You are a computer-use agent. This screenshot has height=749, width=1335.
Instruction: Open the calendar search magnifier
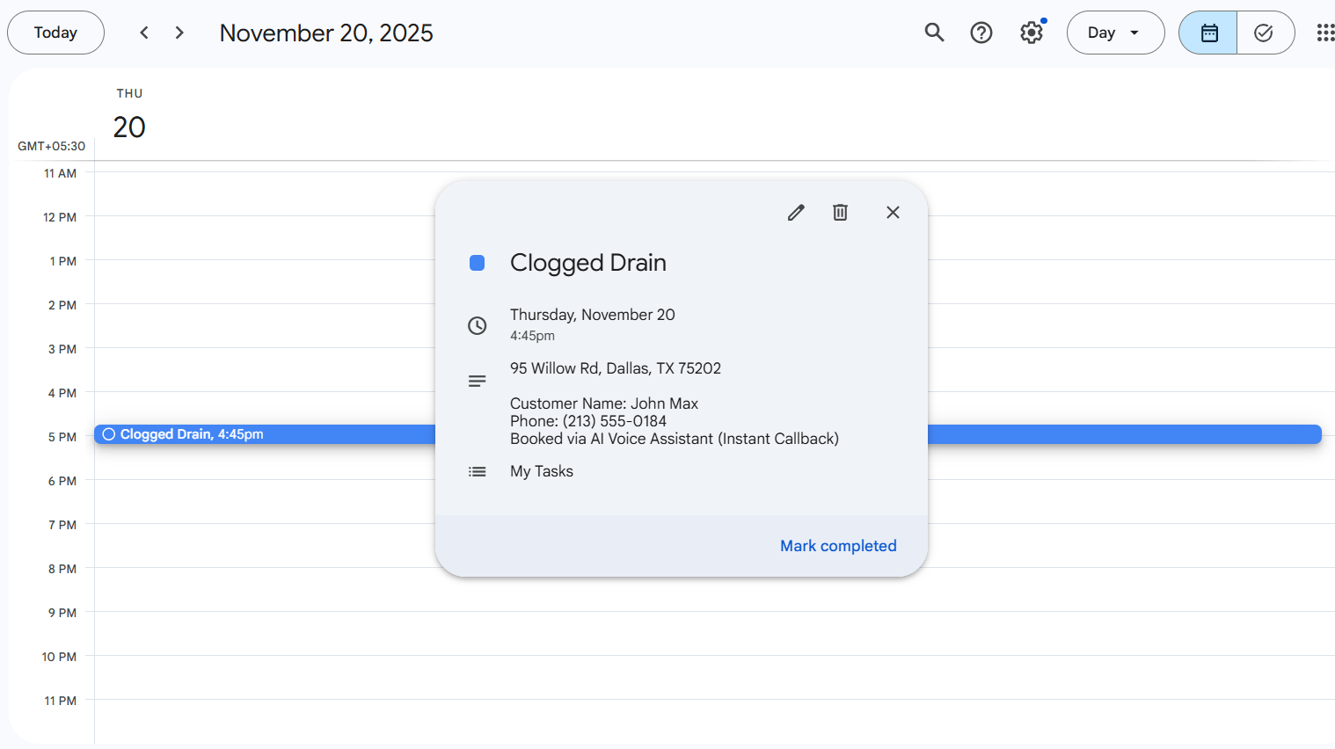coord(934,33)
